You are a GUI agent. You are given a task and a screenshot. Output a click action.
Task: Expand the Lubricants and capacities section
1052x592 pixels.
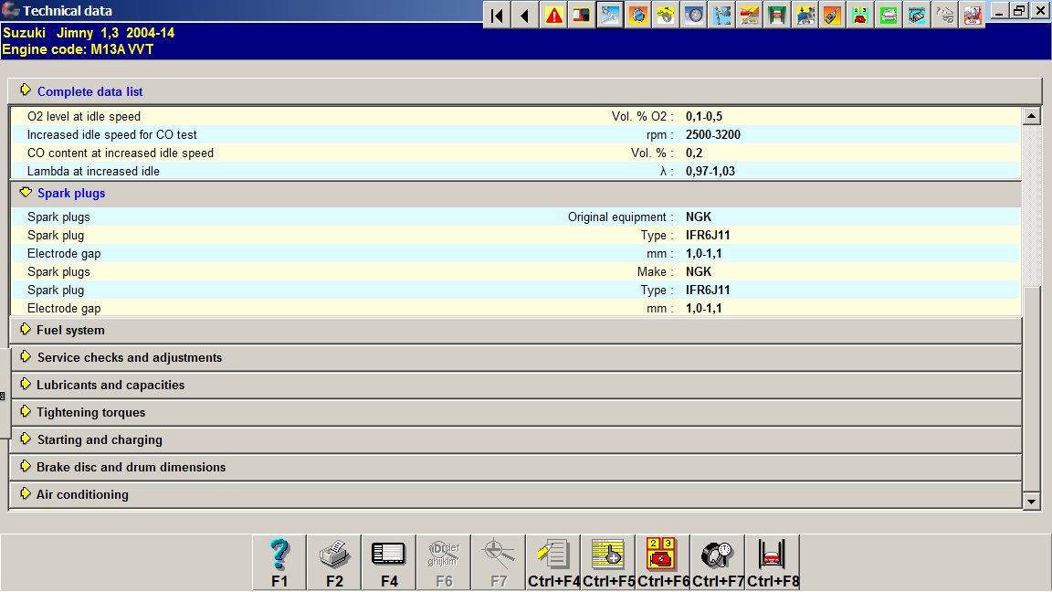(110, 385)
